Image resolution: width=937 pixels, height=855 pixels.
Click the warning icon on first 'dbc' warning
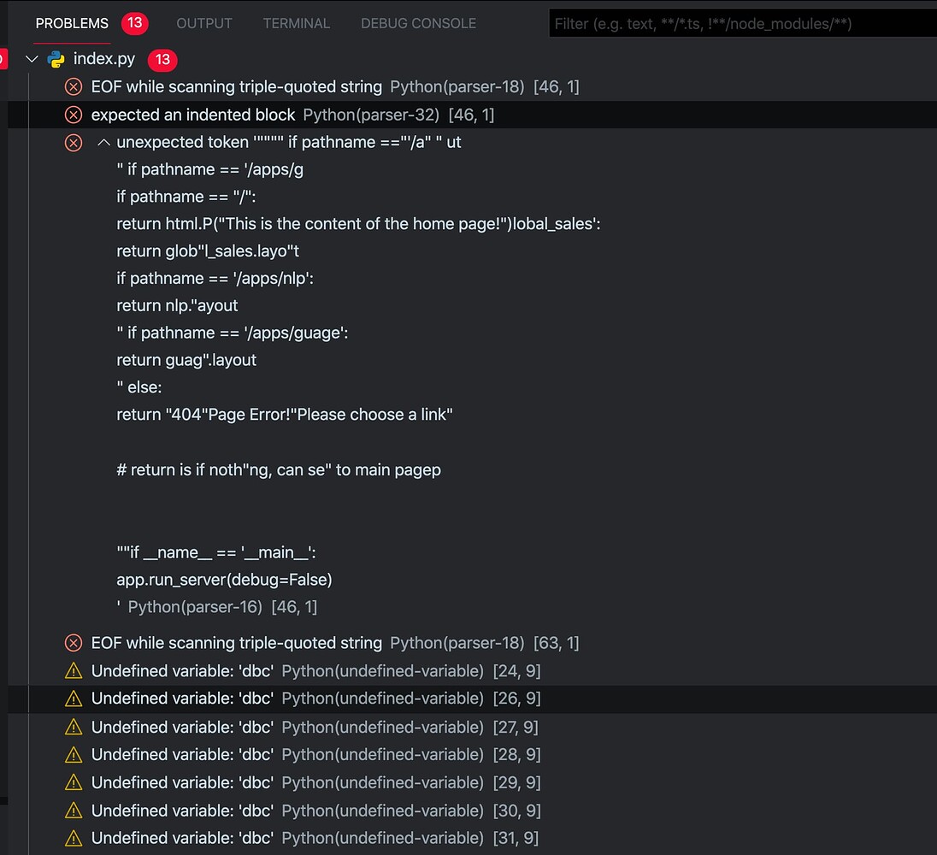[74, 670]
